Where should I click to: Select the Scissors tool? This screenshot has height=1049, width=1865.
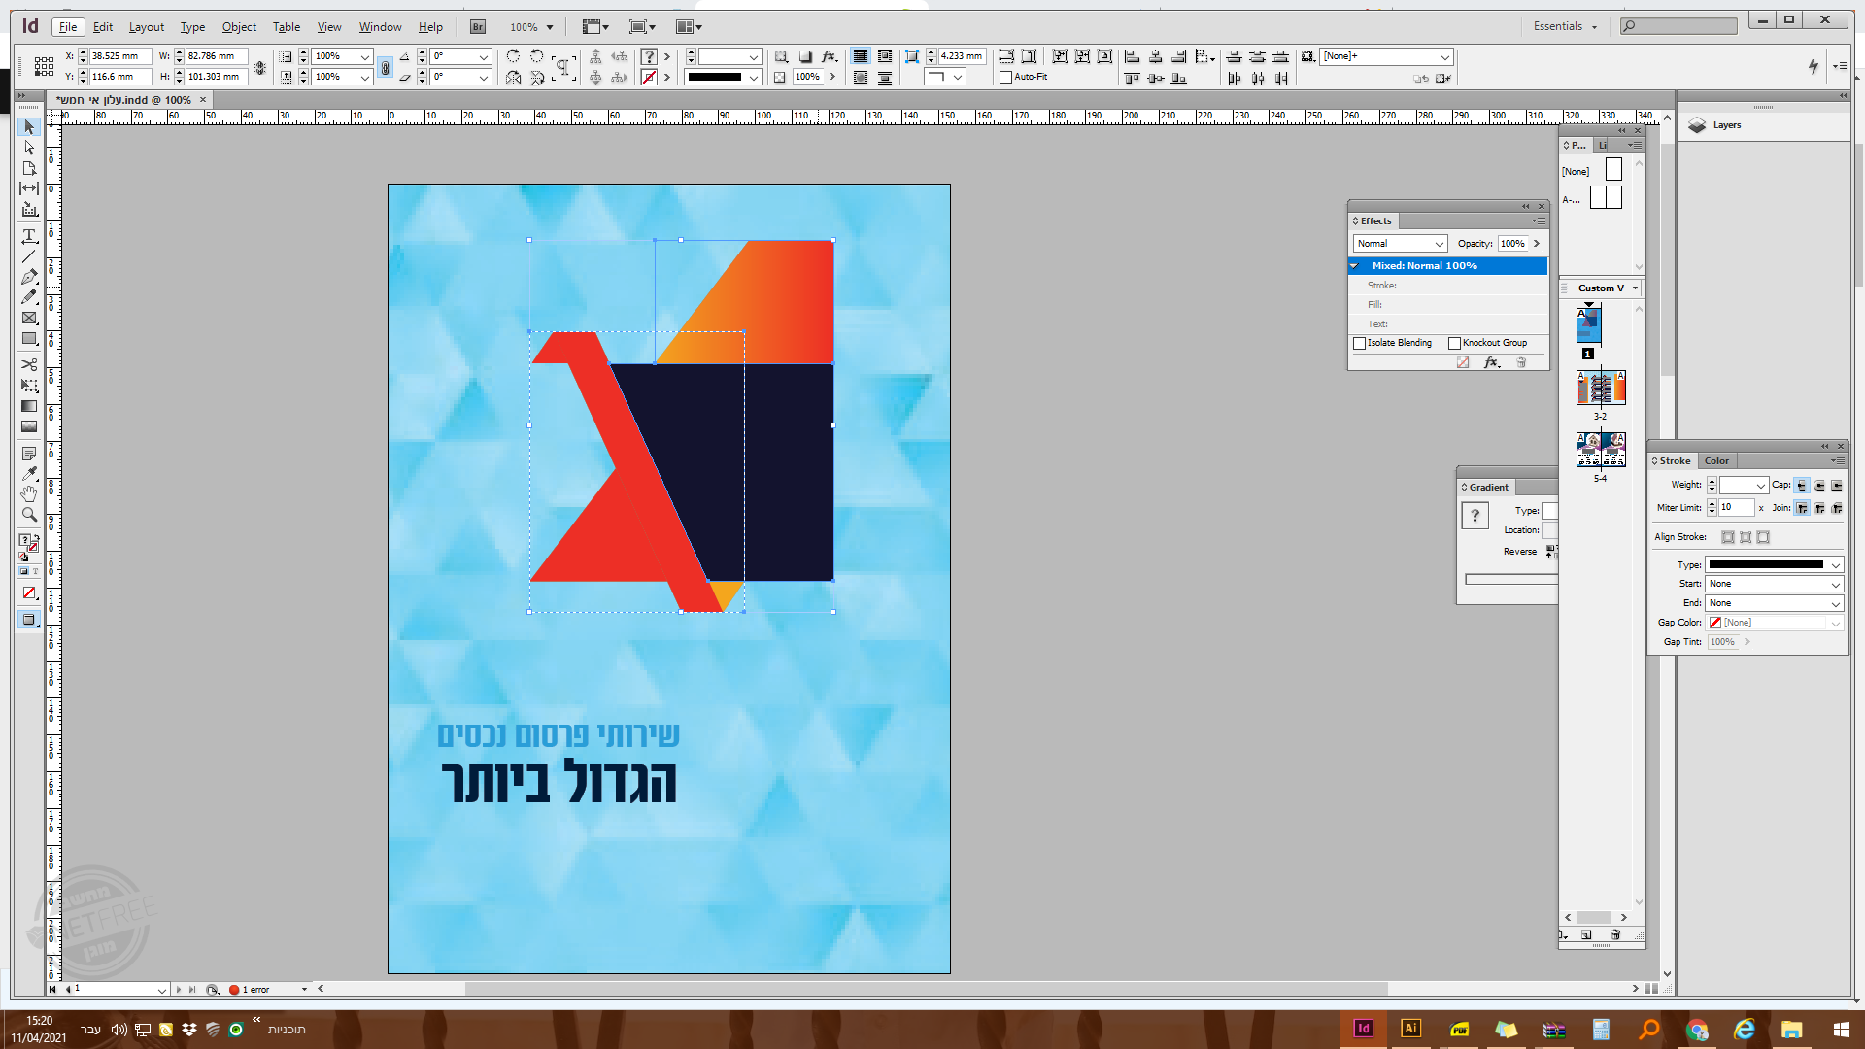click(29, 364)
